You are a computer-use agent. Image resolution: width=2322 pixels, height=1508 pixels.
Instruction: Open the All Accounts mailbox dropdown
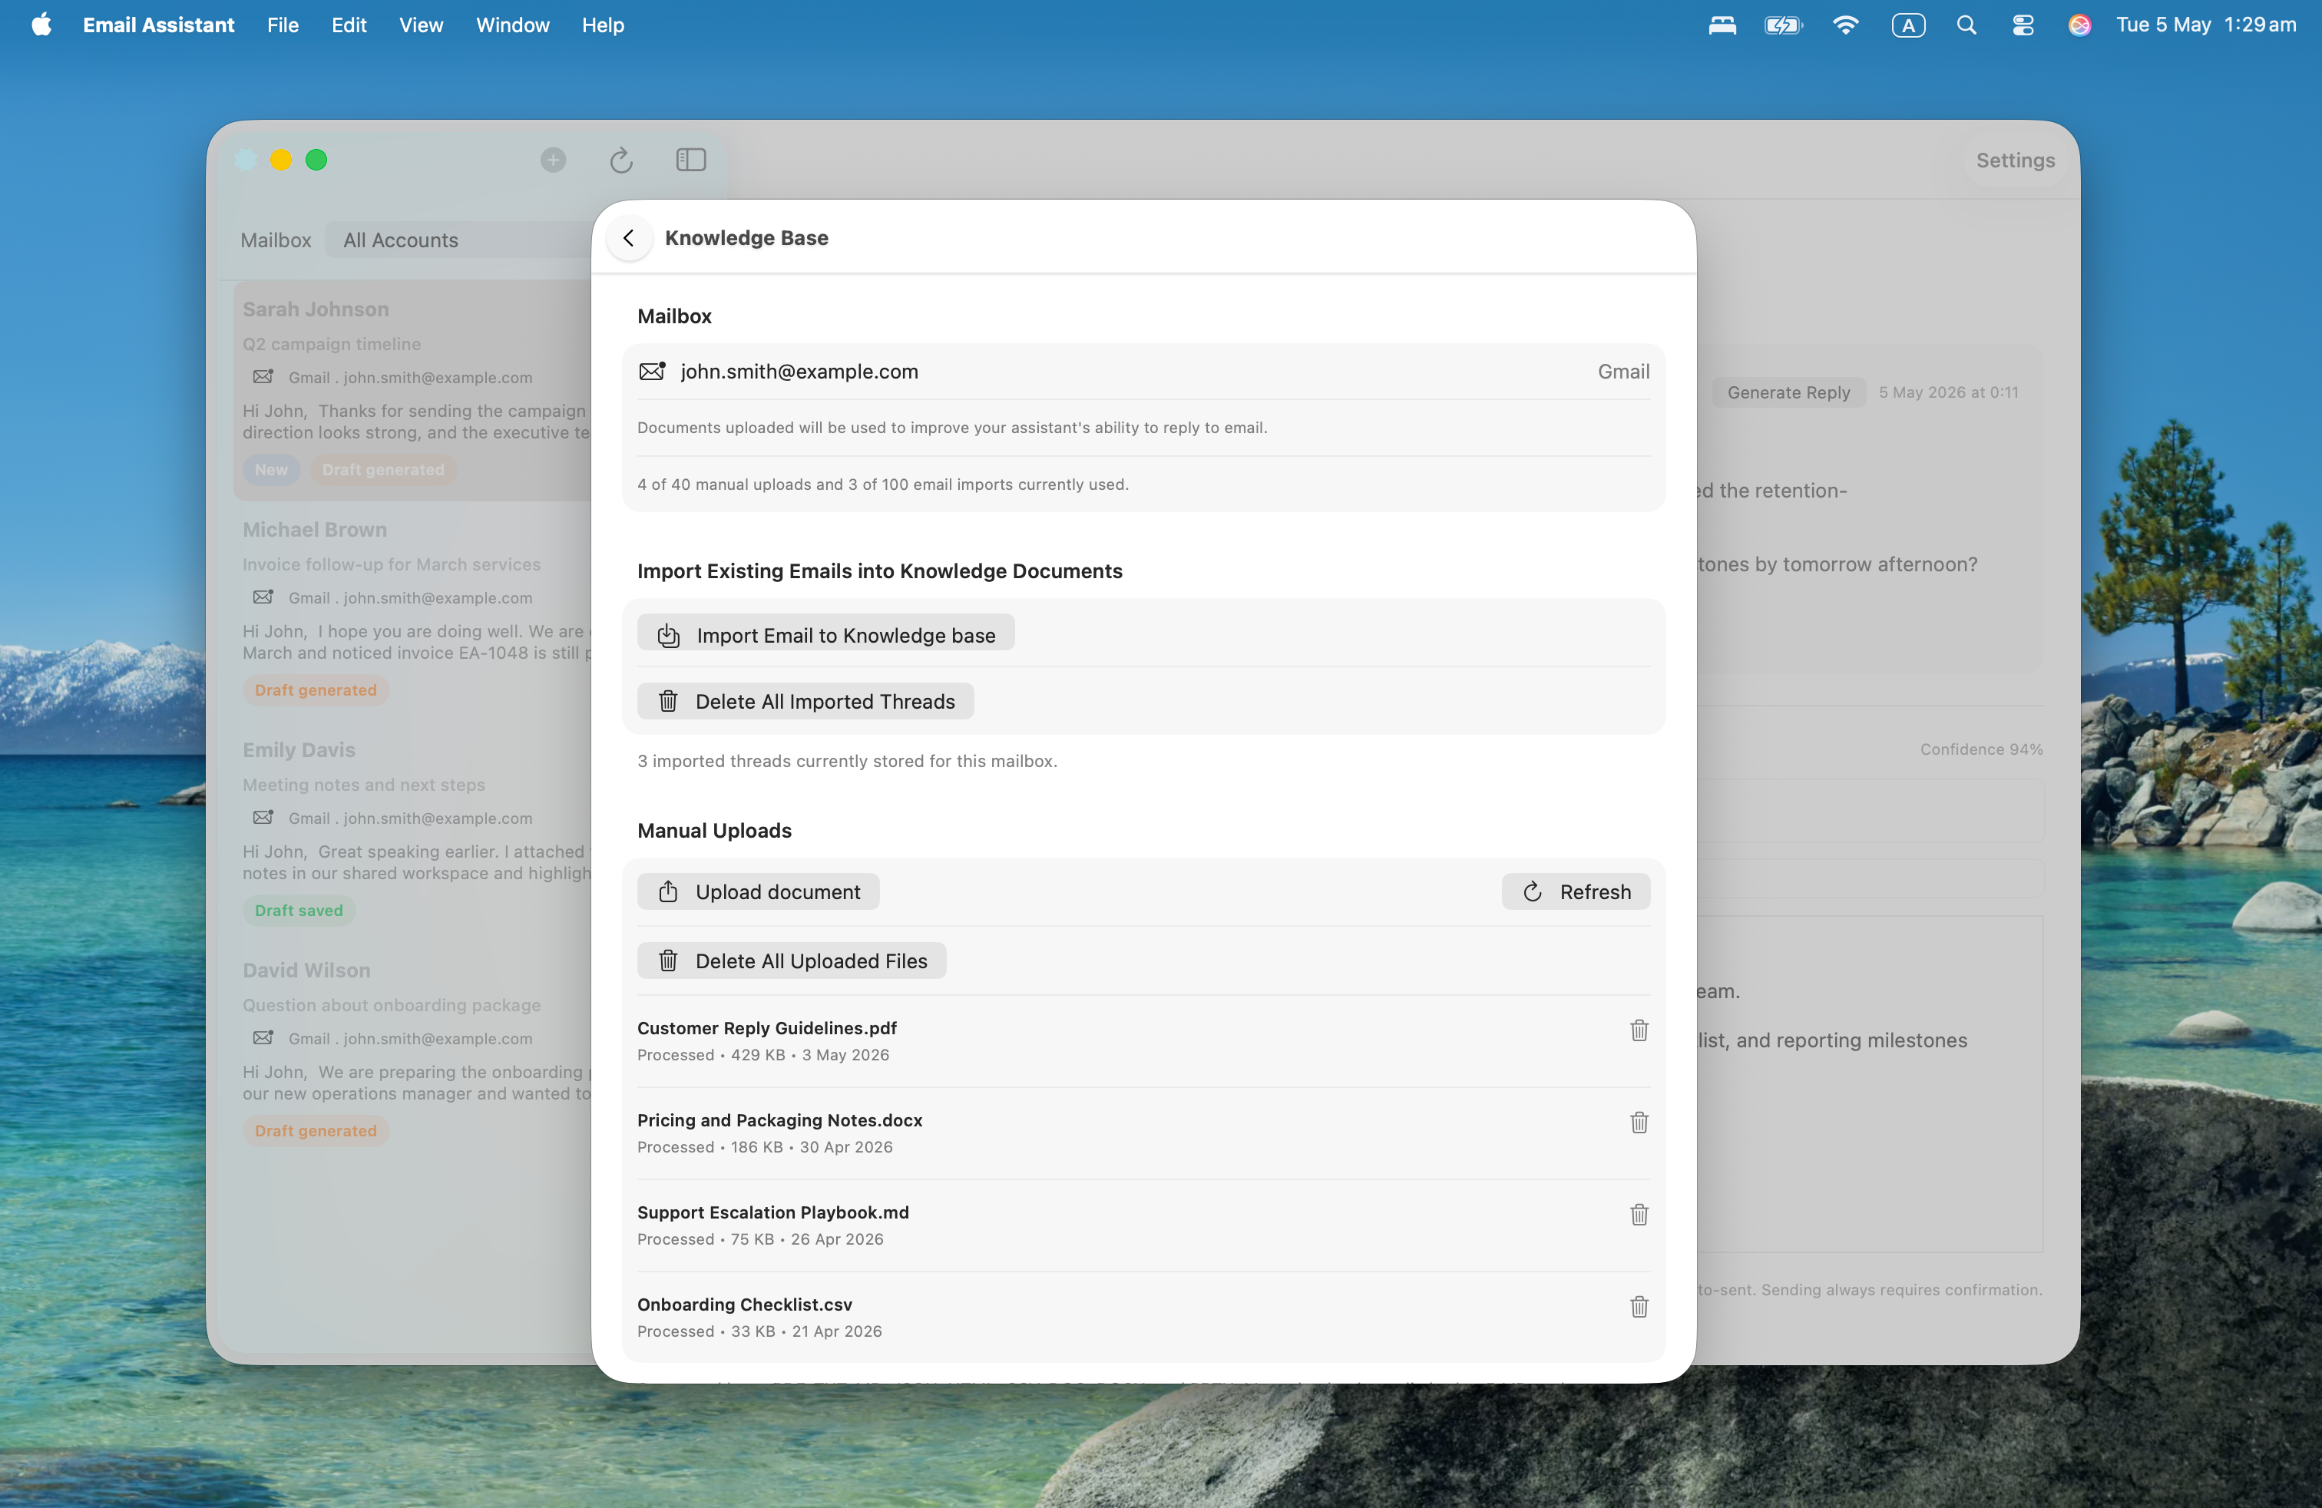[x=458, y=240]
